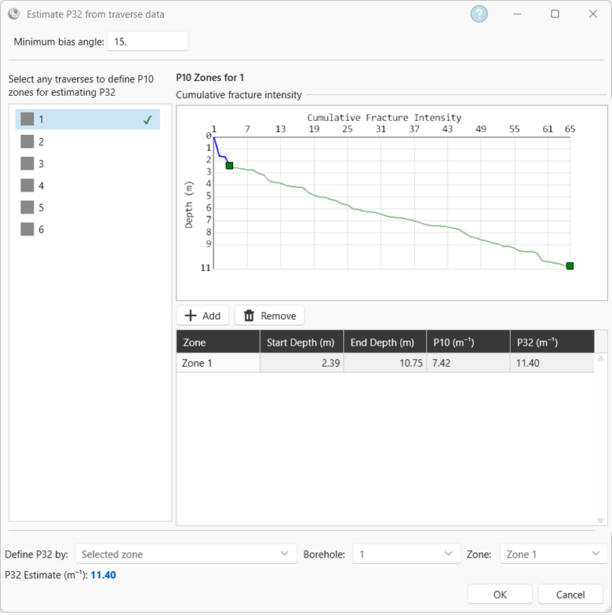Select traverse 5 in the list
This screenshot has width=612, height=615.
click(88, 207)
